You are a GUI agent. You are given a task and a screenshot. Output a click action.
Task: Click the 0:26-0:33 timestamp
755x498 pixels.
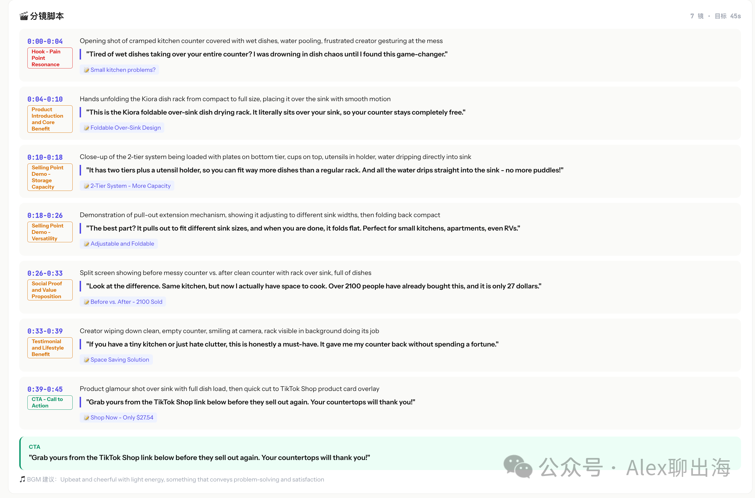point(45,273)
